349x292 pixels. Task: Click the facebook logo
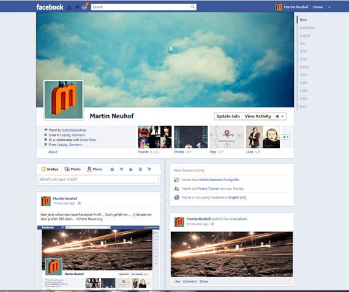[x=50, y=7]
